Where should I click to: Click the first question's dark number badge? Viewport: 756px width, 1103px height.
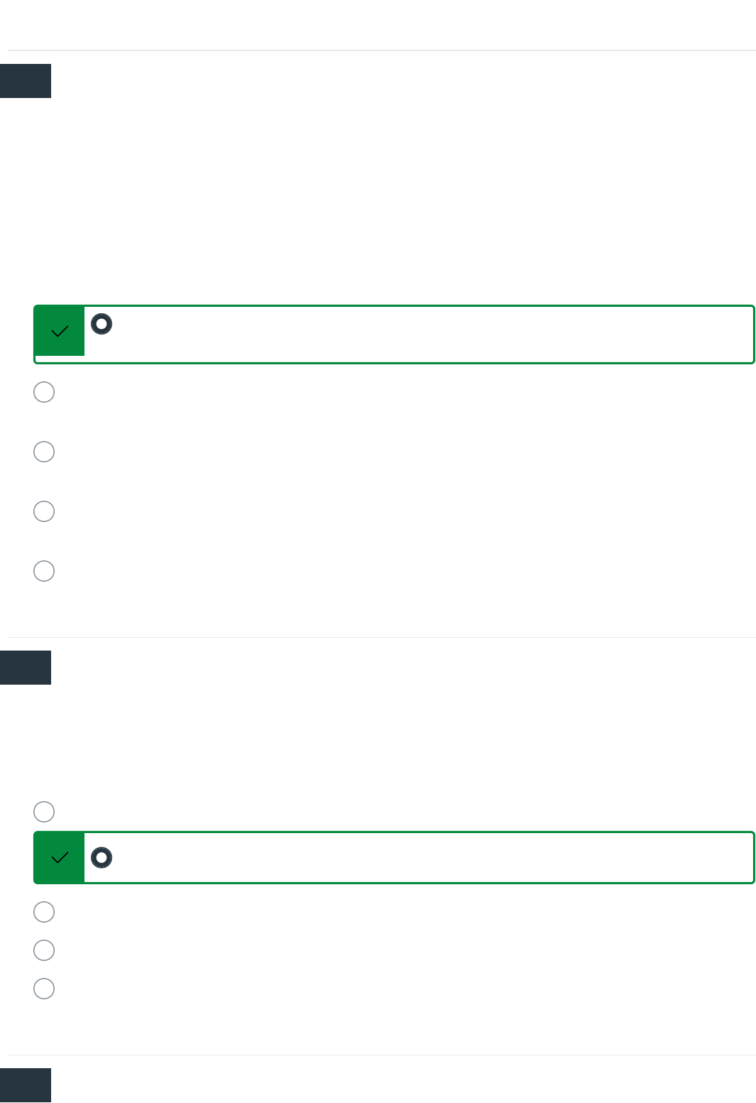click(26, 81)
